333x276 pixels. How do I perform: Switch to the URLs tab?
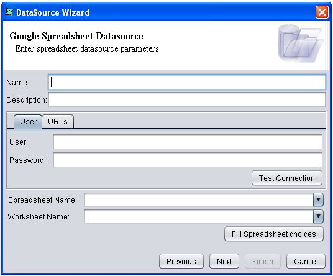(x=58, y=122)
